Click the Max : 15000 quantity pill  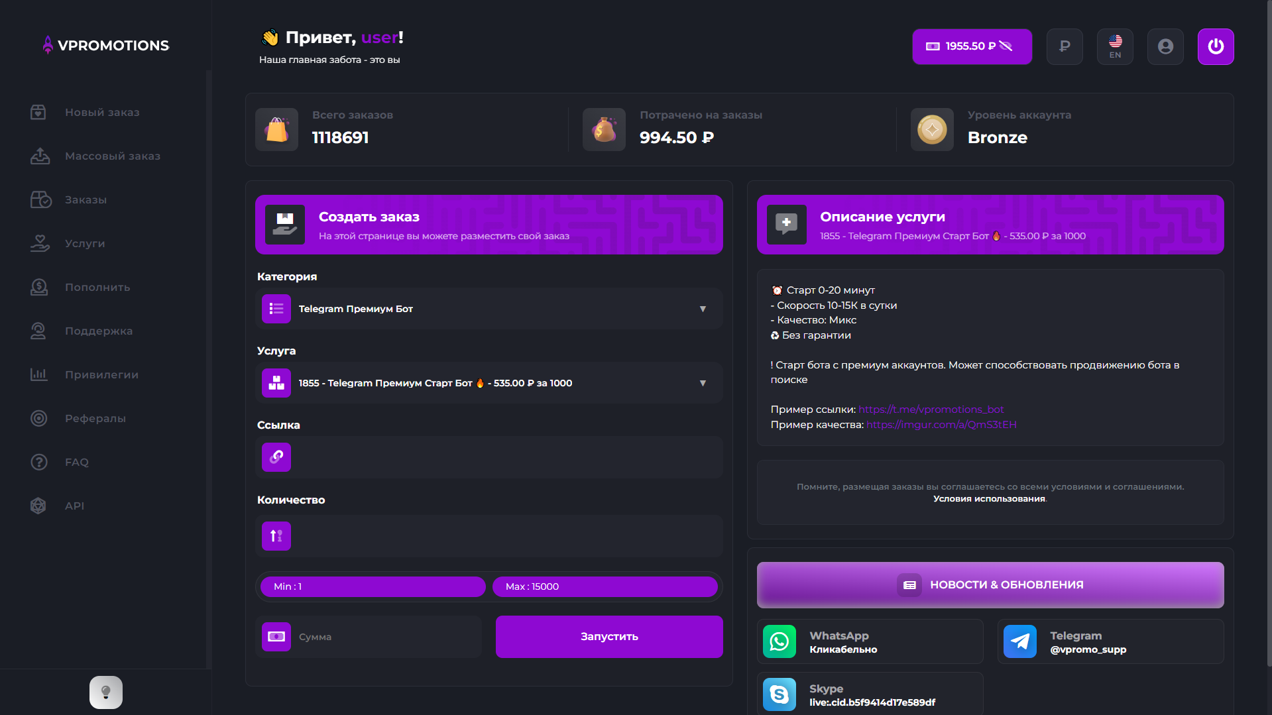coord(605,586)
